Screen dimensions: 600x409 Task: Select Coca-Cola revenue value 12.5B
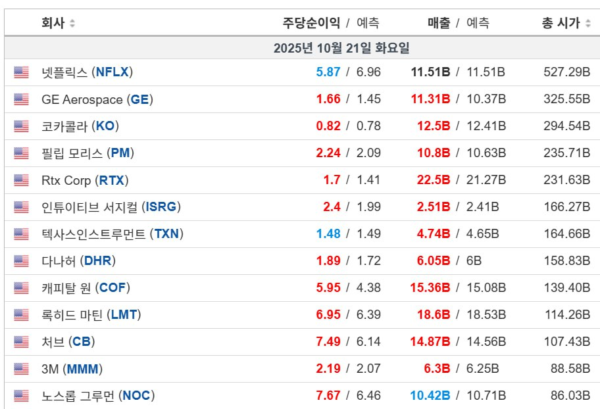point(434,126)
